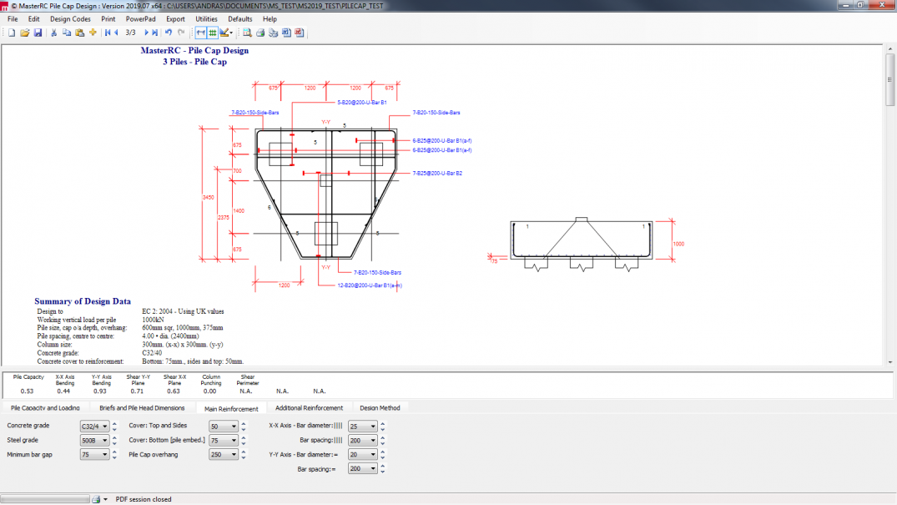The image size is (897, 505).
Task: Open multi-print printers icon in toolbar
Action: 274,33
